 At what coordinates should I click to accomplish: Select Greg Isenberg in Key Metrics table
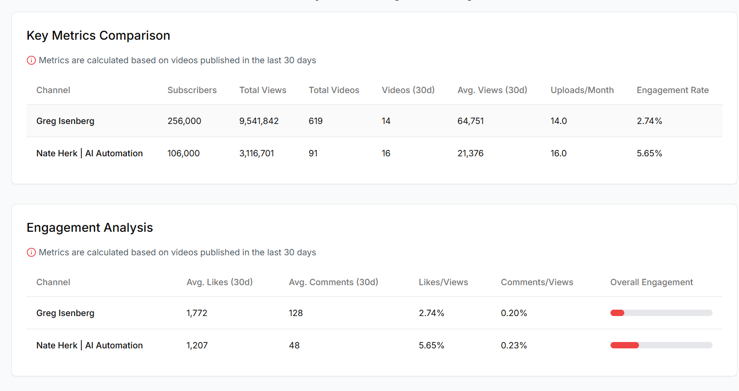[65, 121]
